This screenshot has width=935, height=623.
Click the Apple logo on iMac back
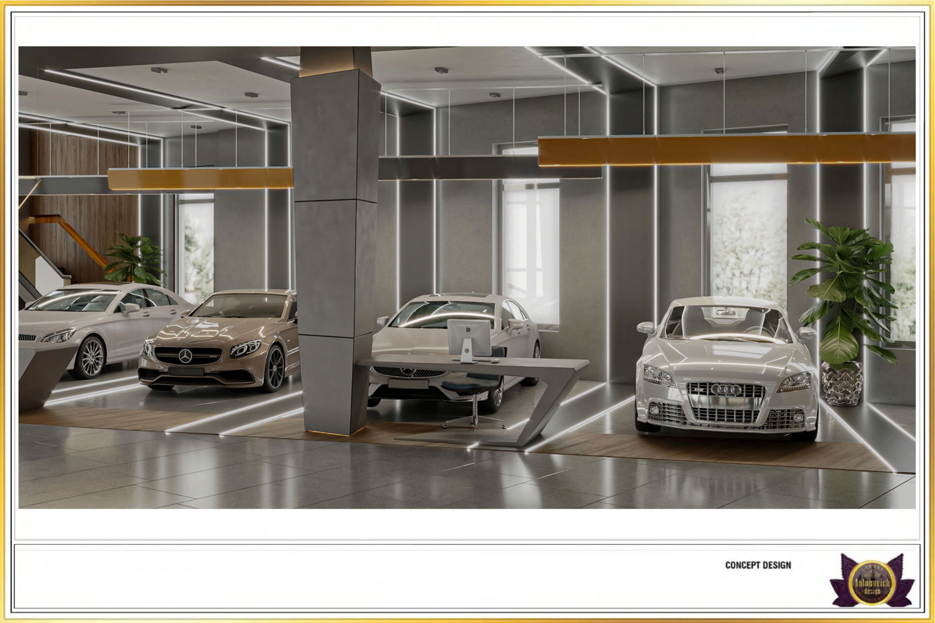pos(468,329)
